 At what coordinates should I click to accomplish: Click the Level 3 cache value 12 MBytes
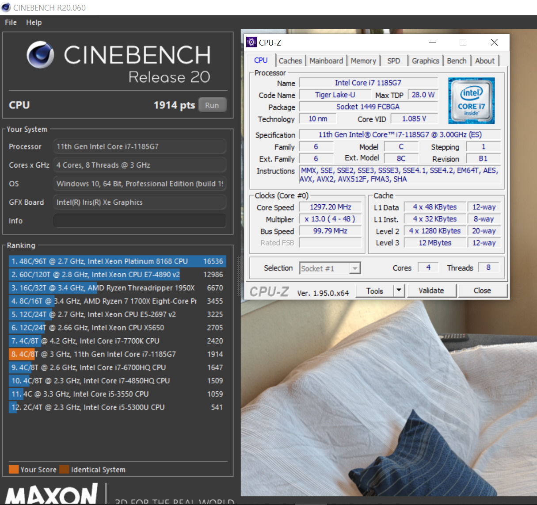coord(435,243)
